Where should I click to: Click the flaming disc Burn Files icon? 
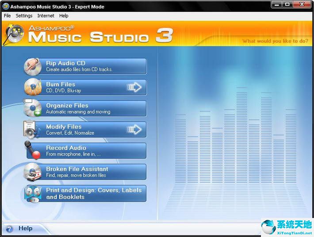click(33, 87)
